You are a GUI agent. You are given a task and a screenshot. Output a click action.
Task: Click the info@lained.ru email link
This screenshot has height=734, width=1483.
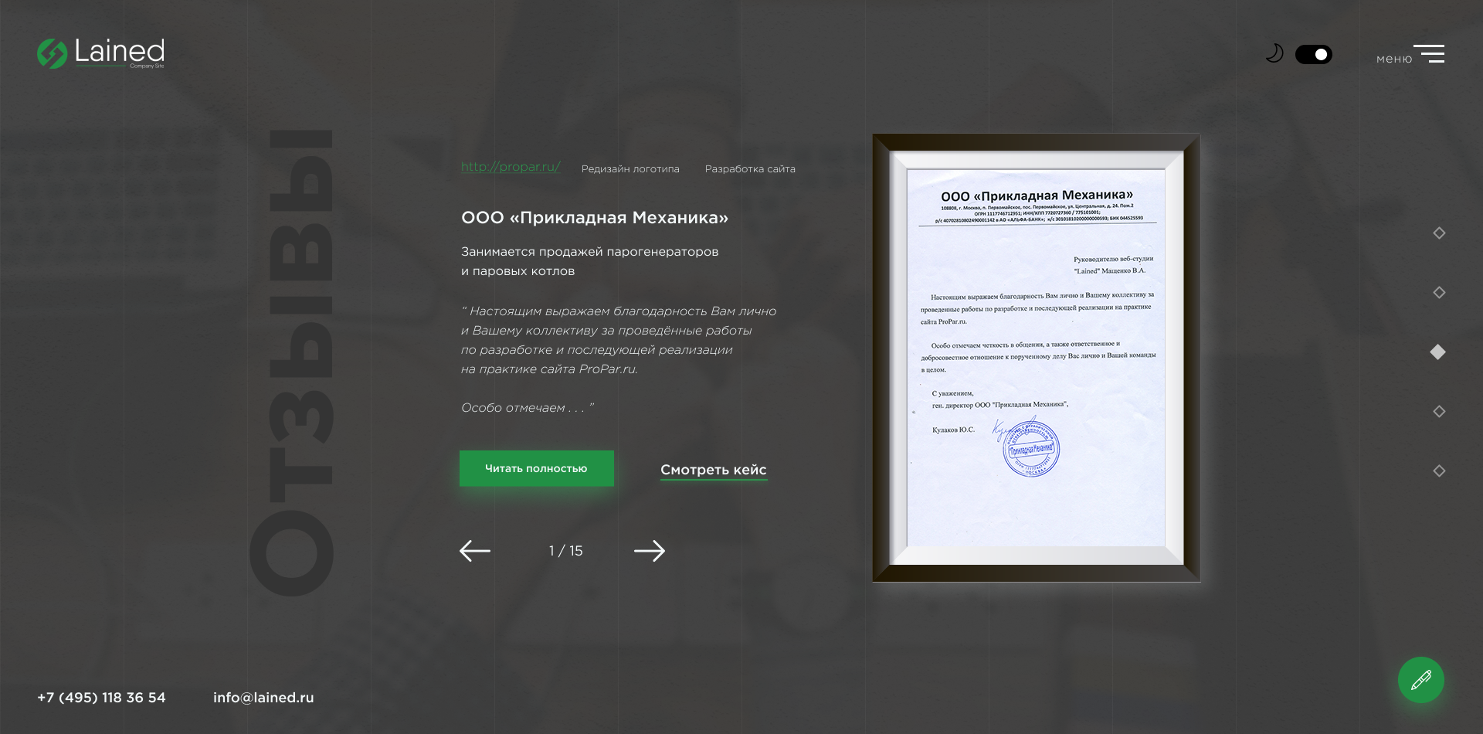(x=263, y=698)
